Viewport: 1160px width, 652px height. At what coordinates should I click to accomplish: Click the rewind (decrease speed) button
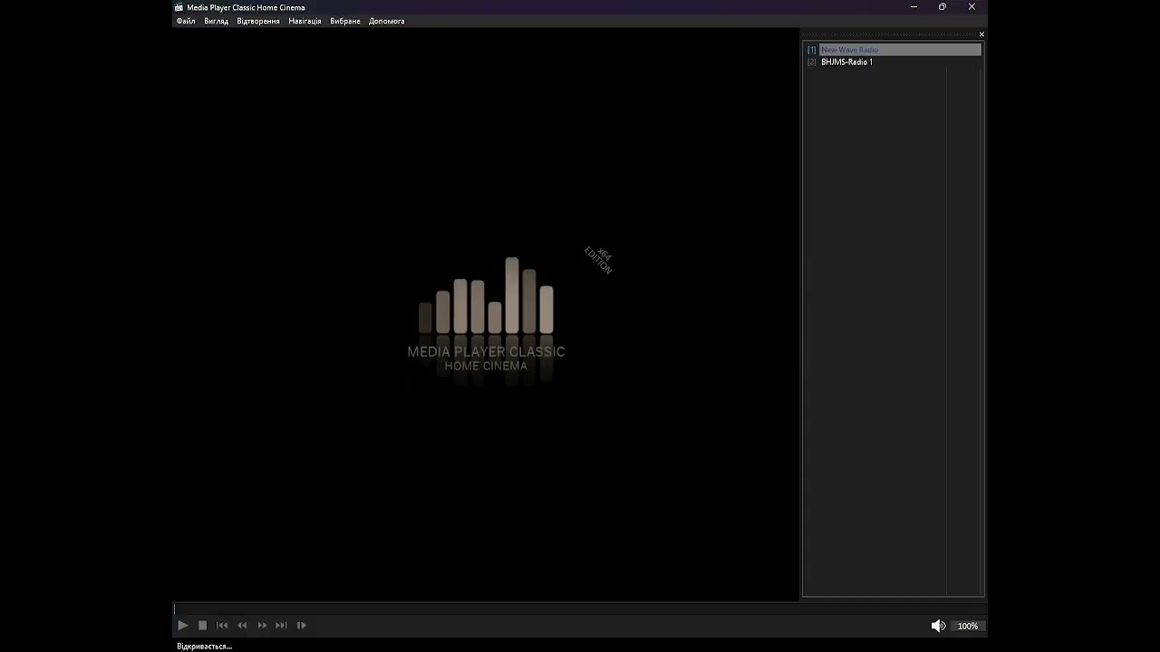click(242, 625)
